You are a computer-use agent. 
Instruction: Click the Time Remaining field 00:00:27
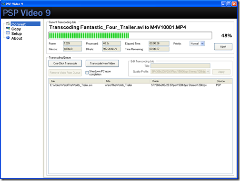159,49
